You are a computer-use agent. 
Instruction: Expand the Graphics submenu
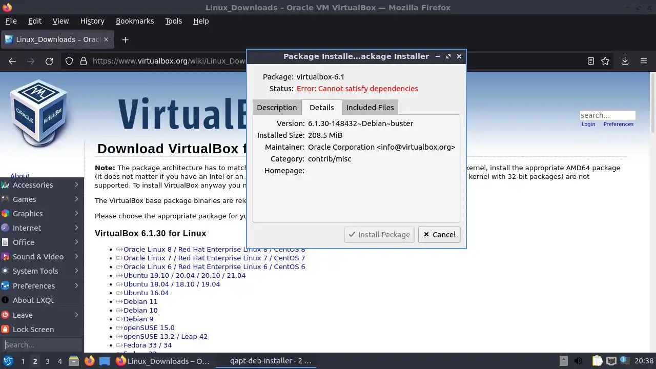tap(41, 213)
